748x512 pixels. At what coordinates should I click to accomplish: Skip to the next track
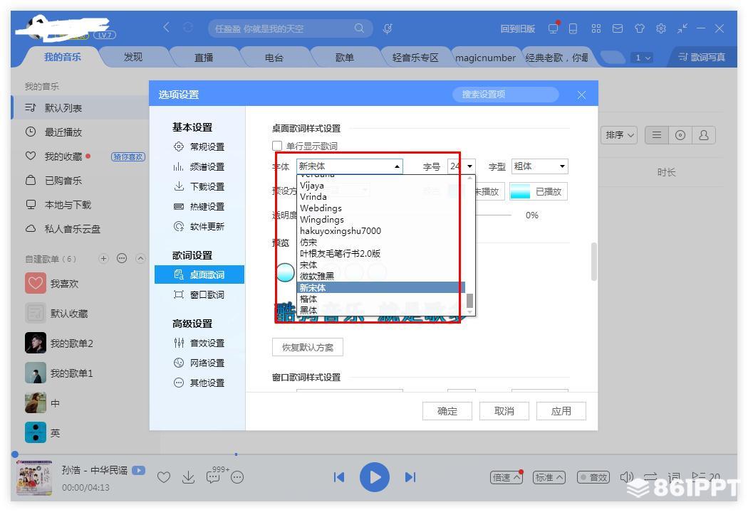click(x=410, y=477)
